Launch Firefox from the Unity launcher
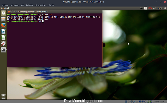Viewport: 167px width, 103px height. (x=3, y=25)
